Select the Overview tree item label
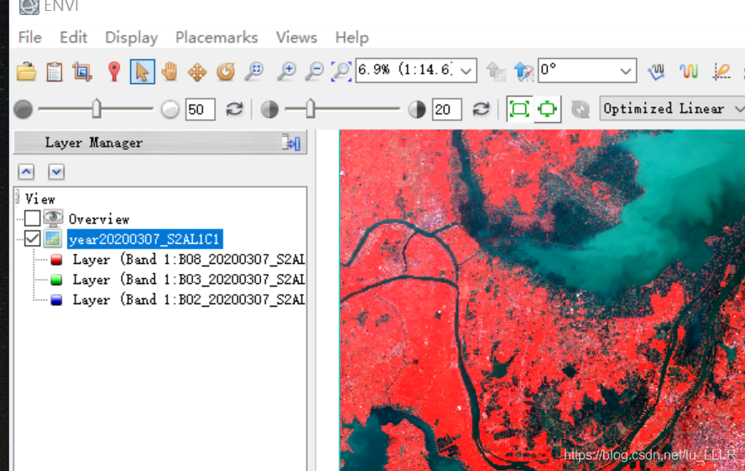 pyautogui.click(x=99, y=219)
